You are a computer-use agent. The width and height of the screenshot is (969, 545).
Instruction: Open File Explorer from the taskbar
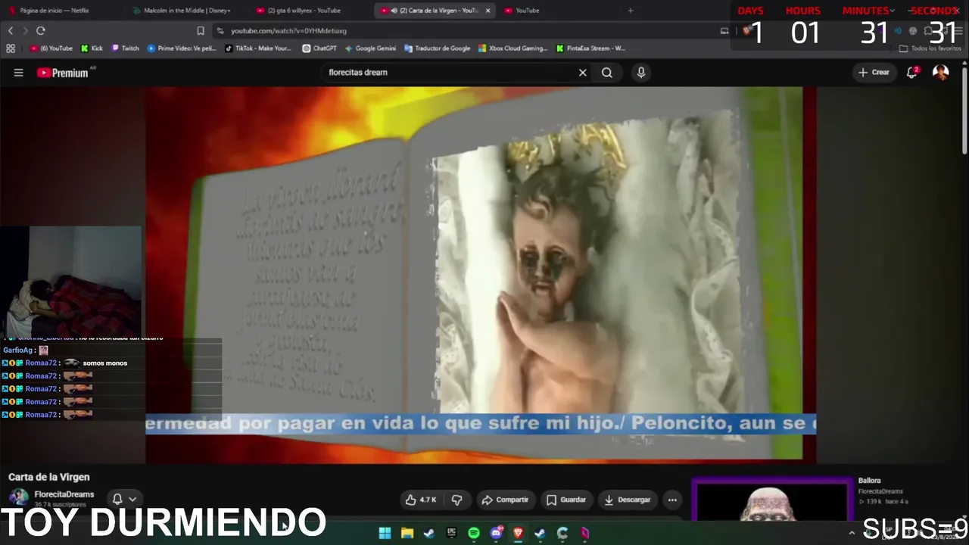[407, 533]
